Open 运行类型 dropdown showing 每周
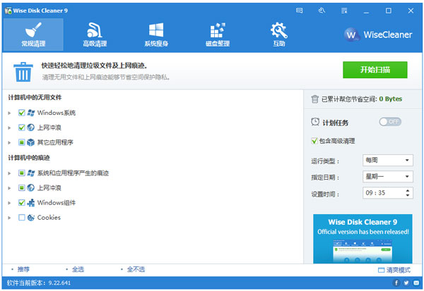424x291 pixels. coord(388,160)
